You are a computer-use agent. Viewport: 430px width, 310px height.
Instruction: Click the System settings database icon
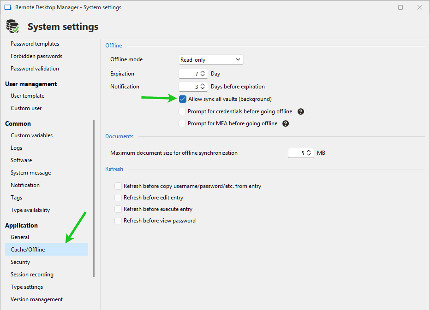[x=12, y=27]
